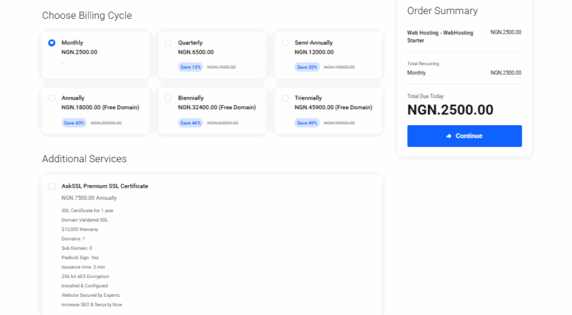The image size is (572, 315).
Task: Pick the Annually billing cycle radio
Action: pyautogui.click(x=52, y=98)
